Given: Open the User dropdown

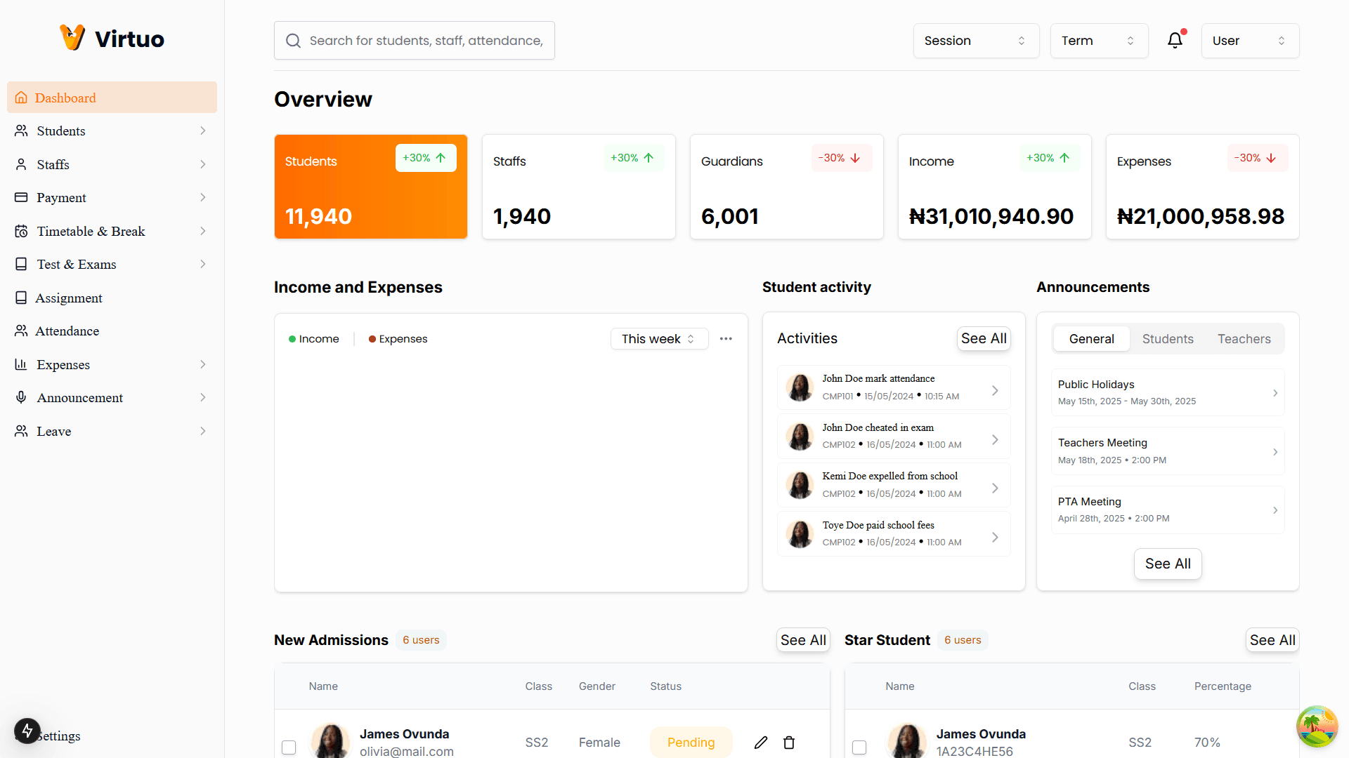Looking at the screenshot, I should click(1250, 41).
